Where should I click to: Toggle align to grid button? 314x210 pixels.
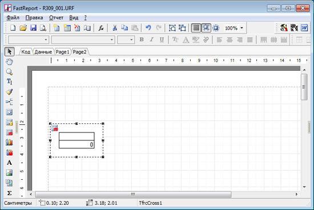[206, 28]
